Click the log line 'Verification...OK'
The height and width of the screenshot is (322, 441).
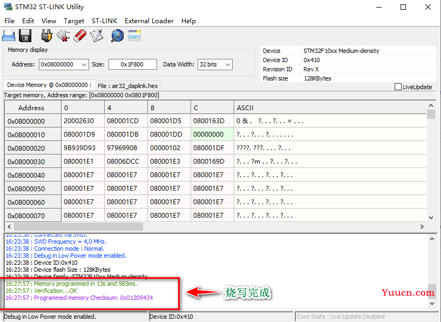[42, 291]
